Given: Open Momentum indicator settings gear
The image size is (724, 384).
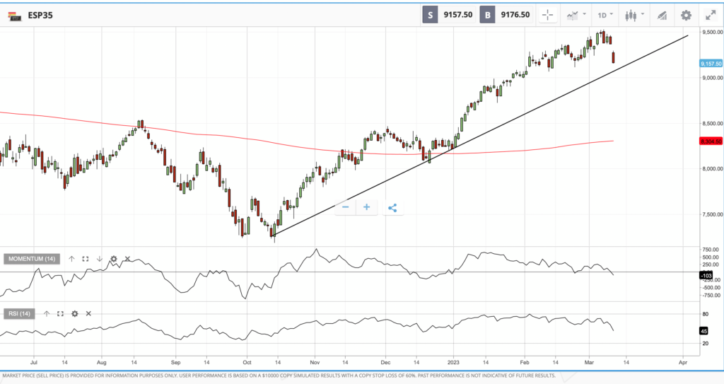Looking at the screenshot, I should pos(113,259).
